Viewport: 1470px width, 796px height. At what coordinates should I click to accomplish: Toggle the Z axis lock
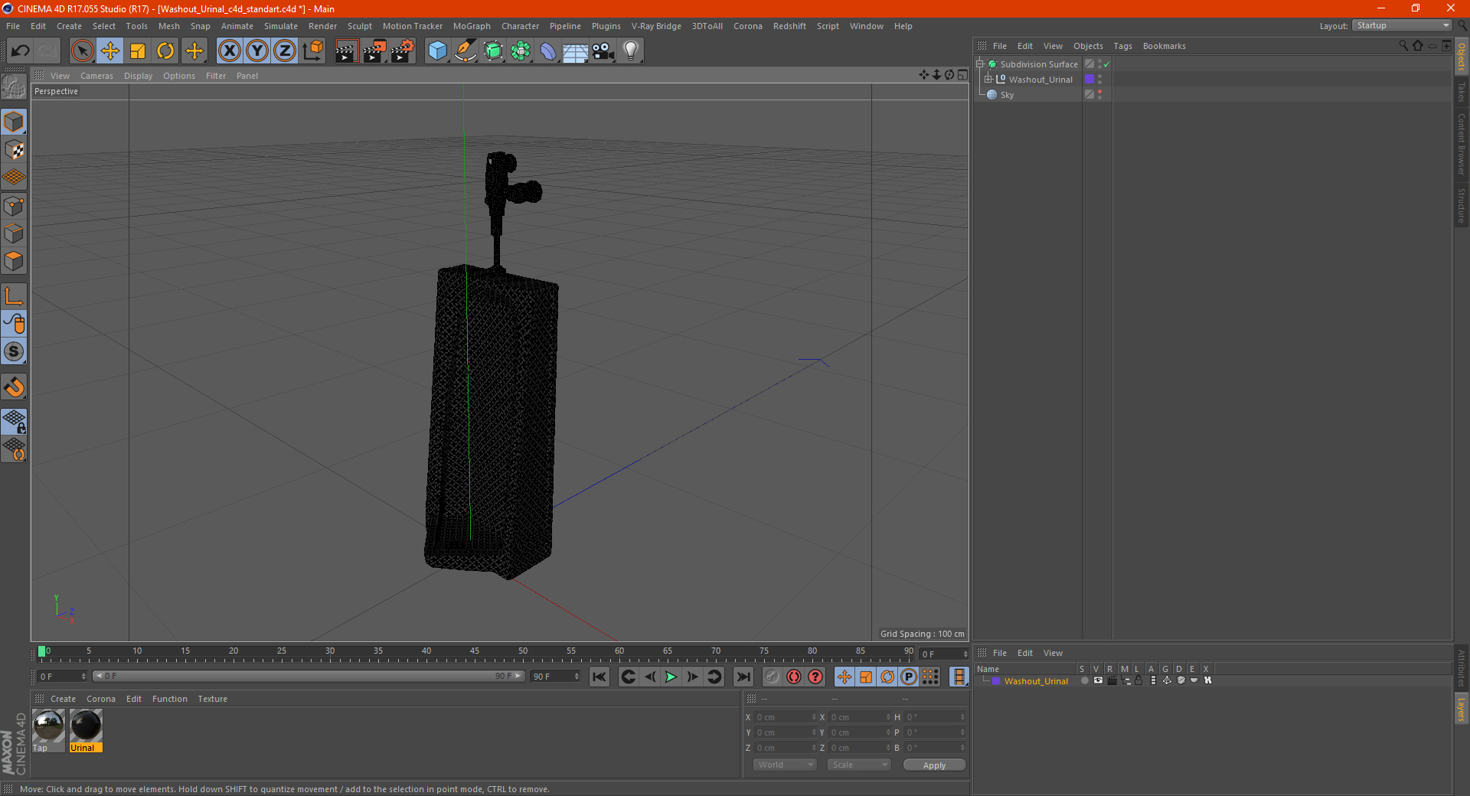[x=285, y=51]
